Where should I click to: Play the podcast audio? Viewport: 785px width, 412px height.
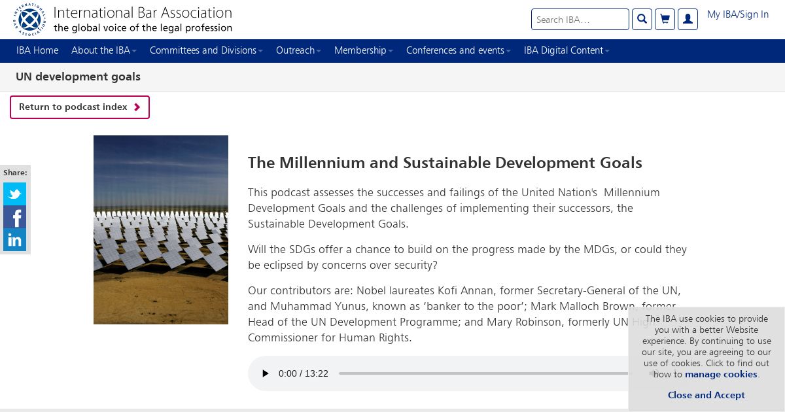pos(265,373)
